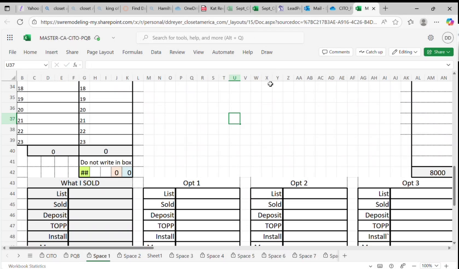Click the green Share button
The image size is (459, 269).
click(438, 52)
